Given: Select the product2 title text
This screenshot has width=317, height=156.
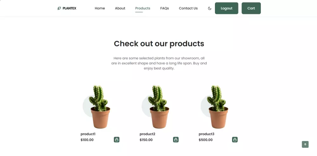Looking at the screenshot, I should coord(147,134).
